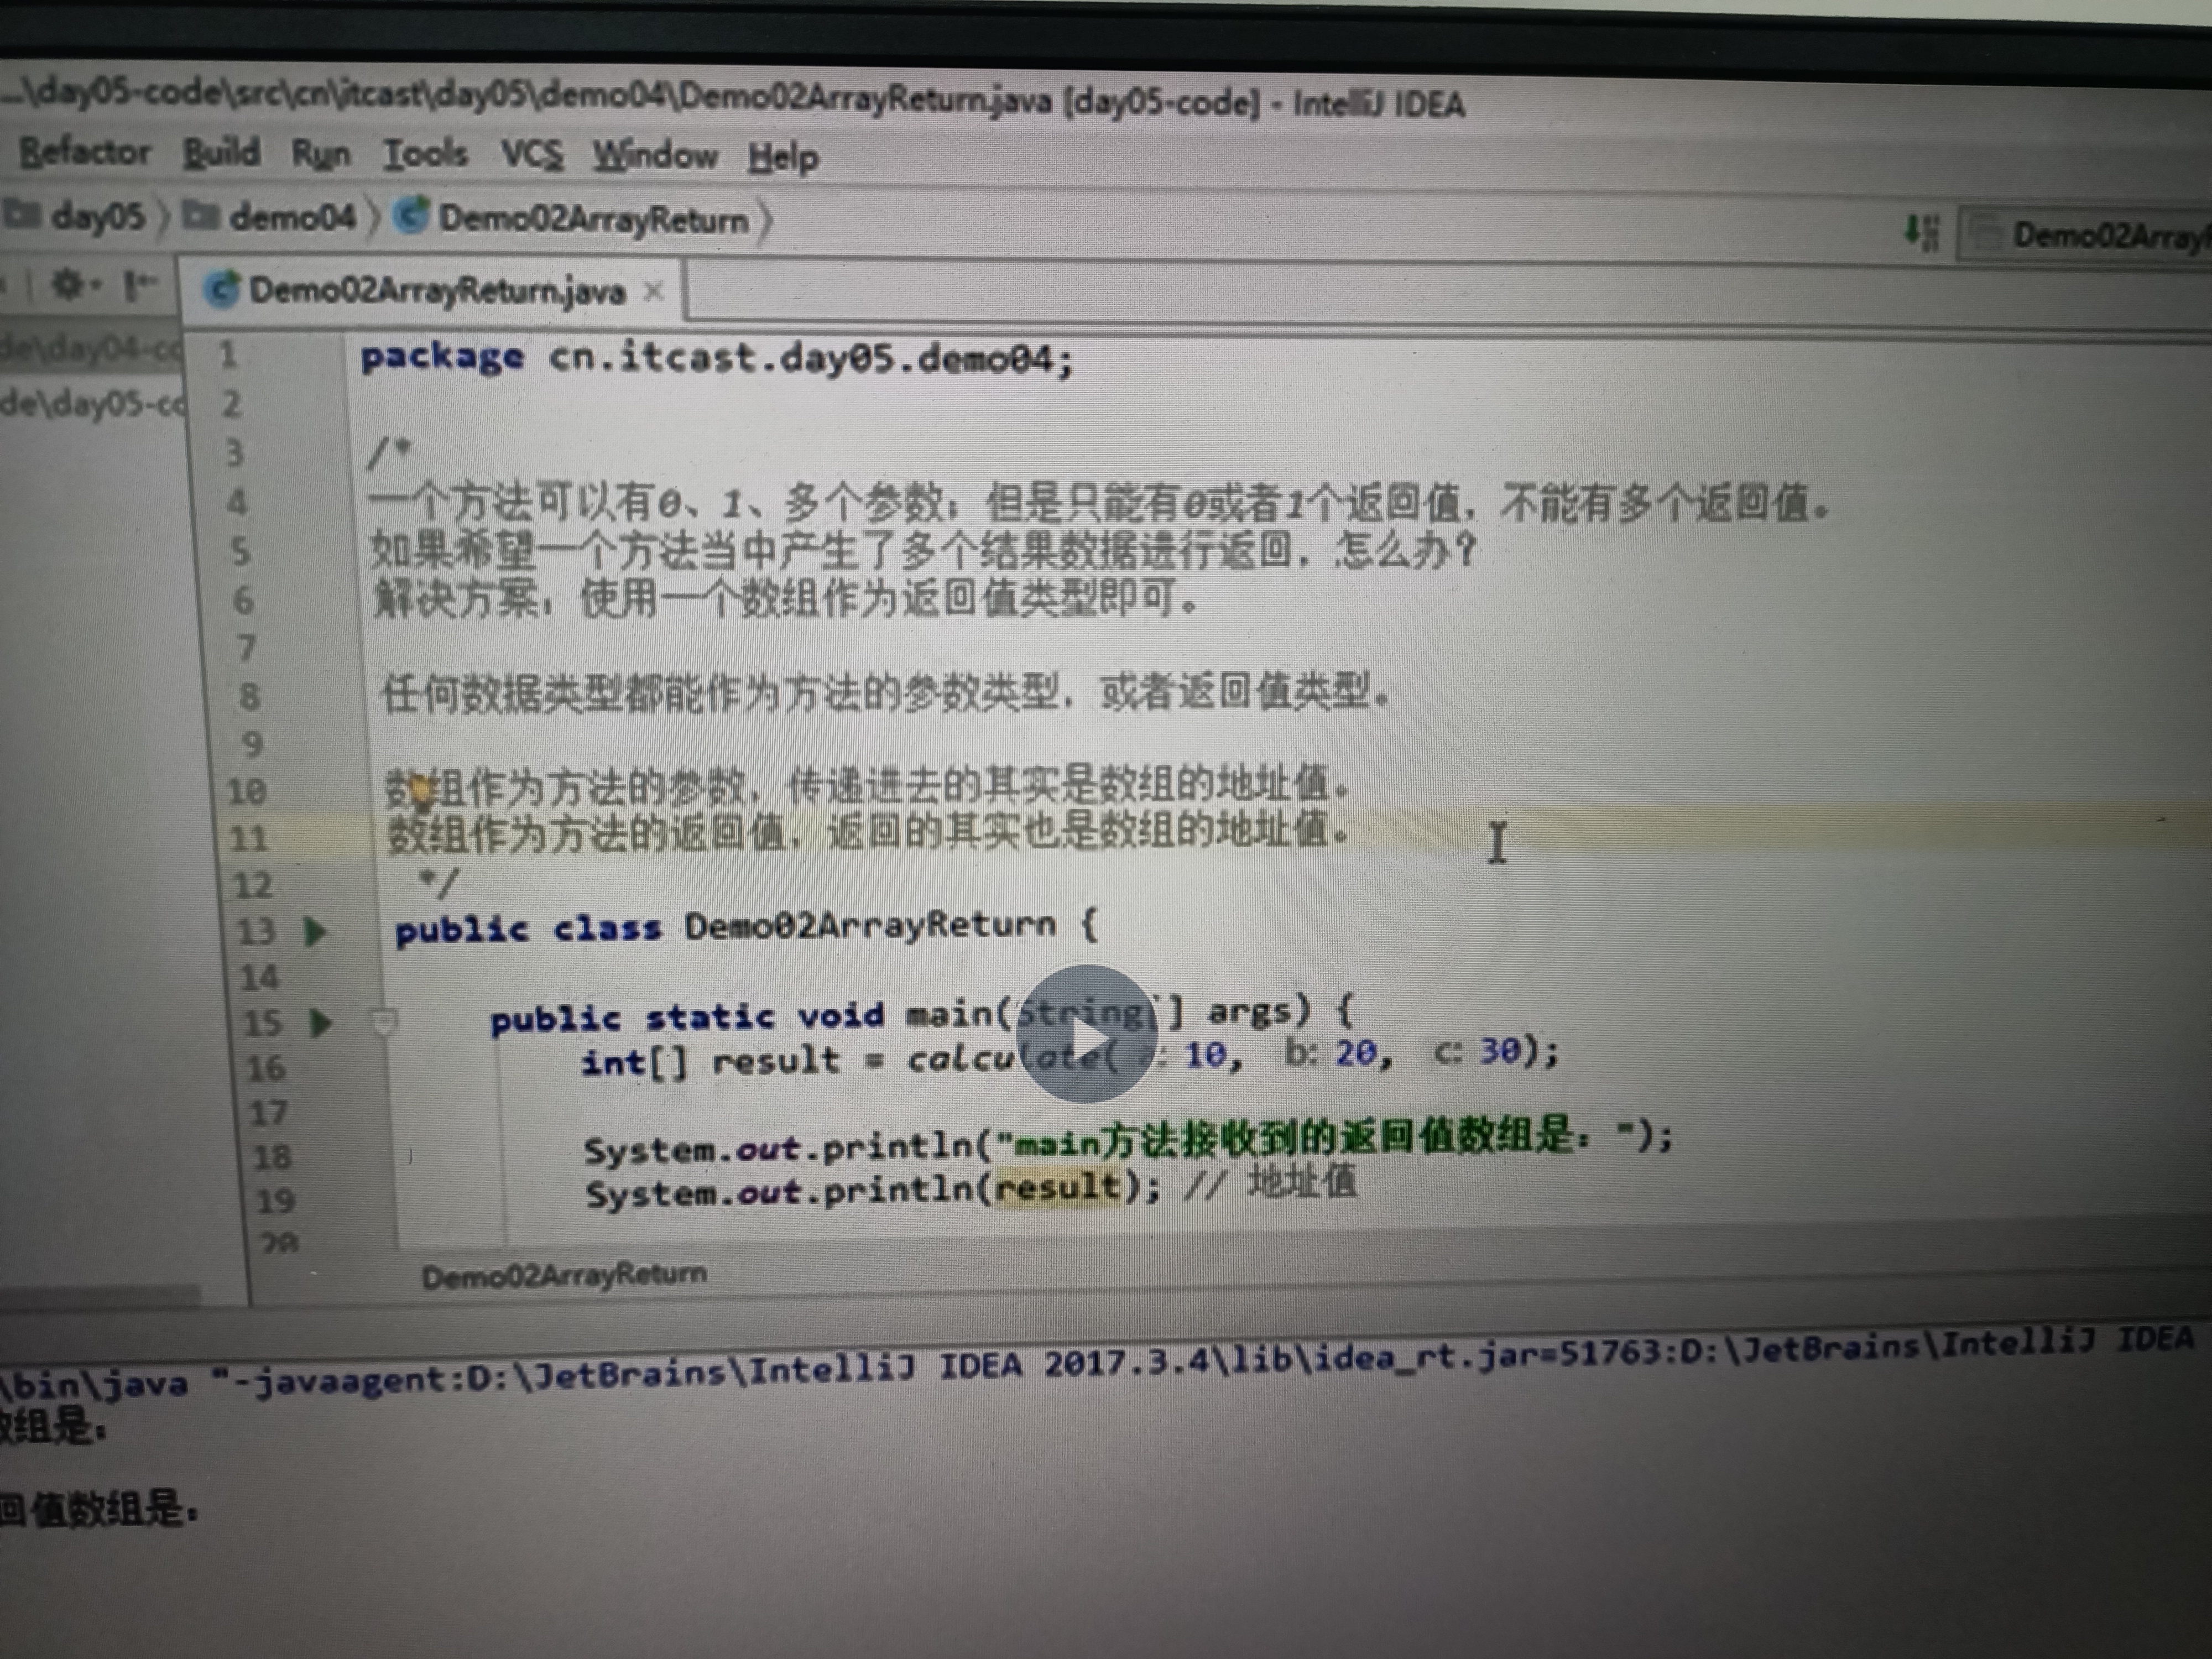Click the gear settings icon in project panel
Viewport: 2212px width, 1659px height.
(x=68, y=285)
